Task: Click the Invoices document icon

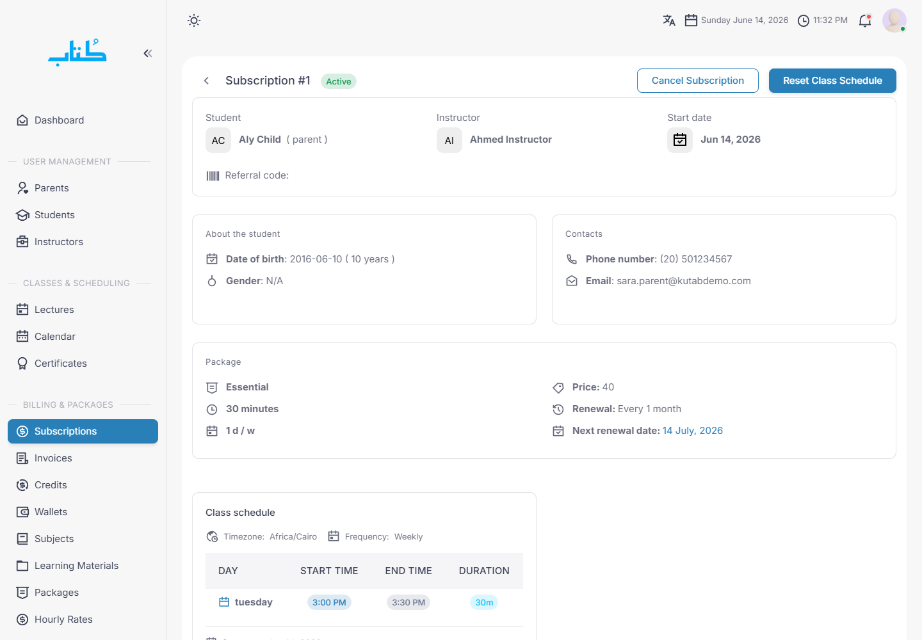Action: point(22,458)
